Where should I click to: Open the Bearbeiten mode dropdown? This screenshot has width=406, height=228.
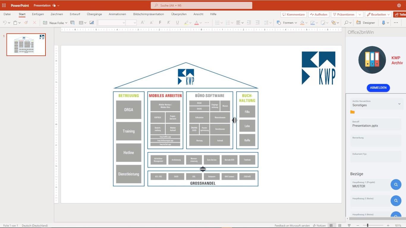[388, 14]
